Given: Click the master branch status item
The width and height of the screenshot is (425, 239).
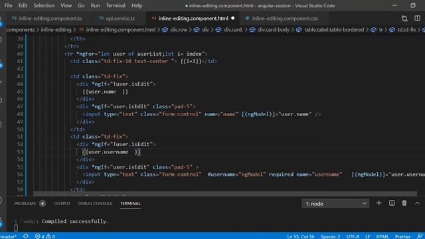Looking at the screenshot, I should 9,236.
